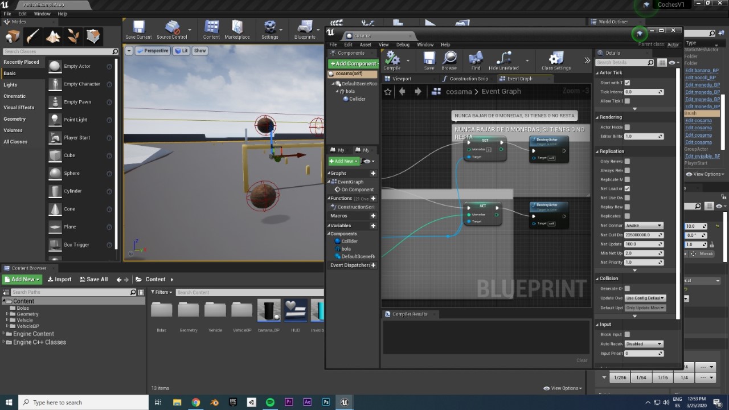Click the Import button in Content Browser
Viewport: 729px width, 410px height.
[x=59, y=279]
